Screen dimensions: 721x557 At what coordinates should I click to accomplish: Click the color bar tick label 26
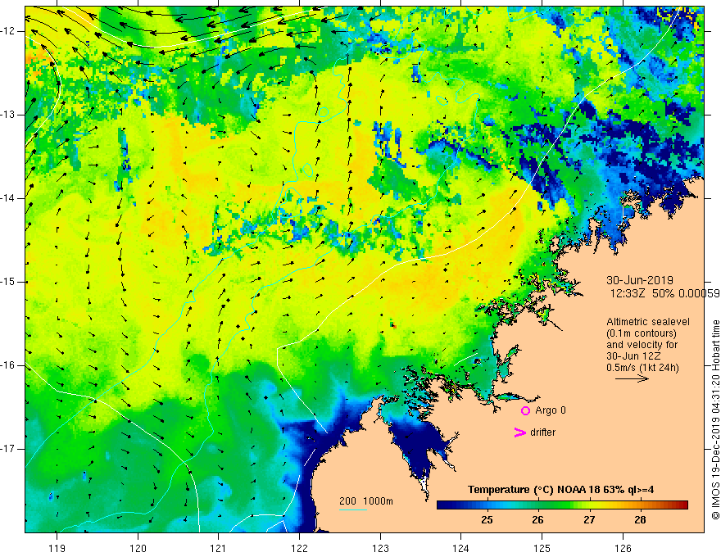click(x=537, y=520)
